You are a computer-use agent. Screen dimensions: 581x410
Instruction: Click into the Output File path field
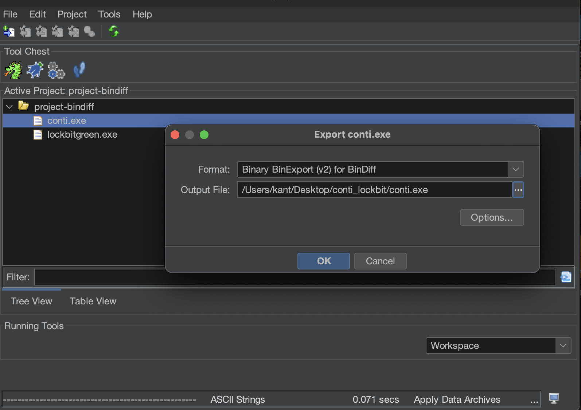coord(374,190)
